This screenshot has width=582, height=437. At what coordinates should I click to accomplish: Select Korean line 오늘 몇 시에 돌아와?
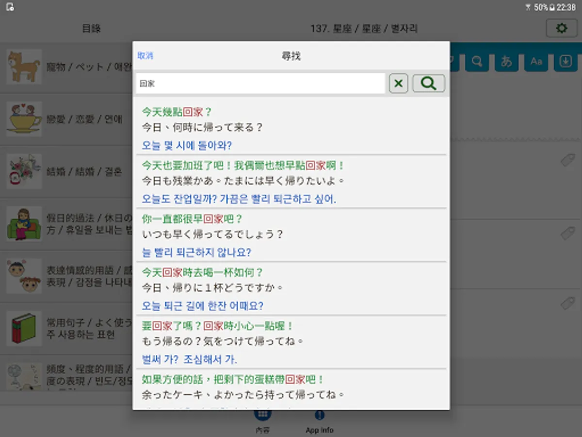[187, 145]
